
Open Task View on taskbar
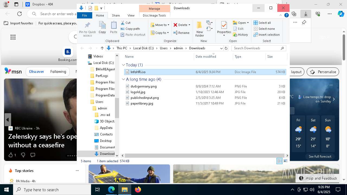[98, 190]
